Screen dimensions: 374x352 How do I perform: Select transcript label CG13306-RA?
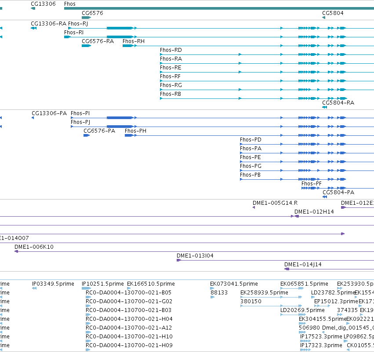(x=48, y=24)
